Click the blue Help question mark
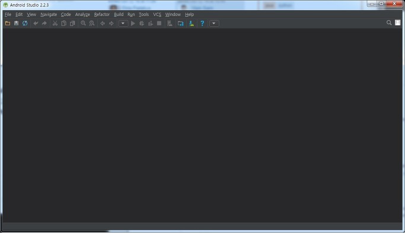 click(x=202, y=24)
